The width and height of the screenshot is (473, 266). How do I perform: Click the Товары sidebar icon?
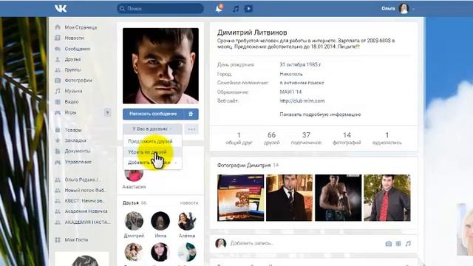58,130
